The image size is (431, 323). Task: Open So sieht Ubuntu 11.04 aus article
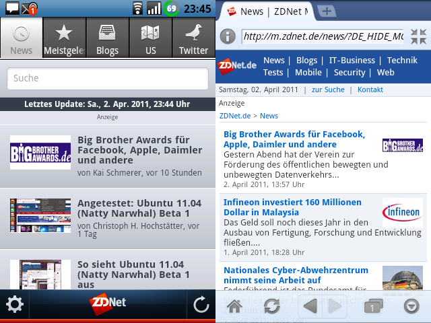click(108, 270)
